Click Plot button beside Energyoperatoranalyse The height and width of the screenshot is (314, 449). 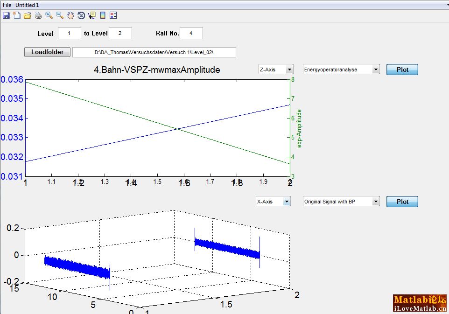click(x=402, y=70)
